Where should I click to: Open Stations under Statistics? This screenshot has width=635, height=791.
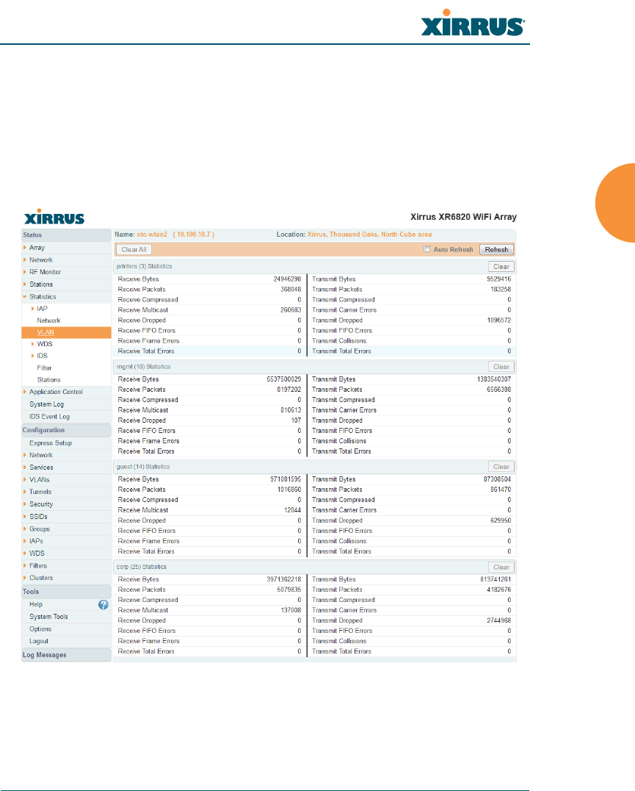tap(49, 379)
